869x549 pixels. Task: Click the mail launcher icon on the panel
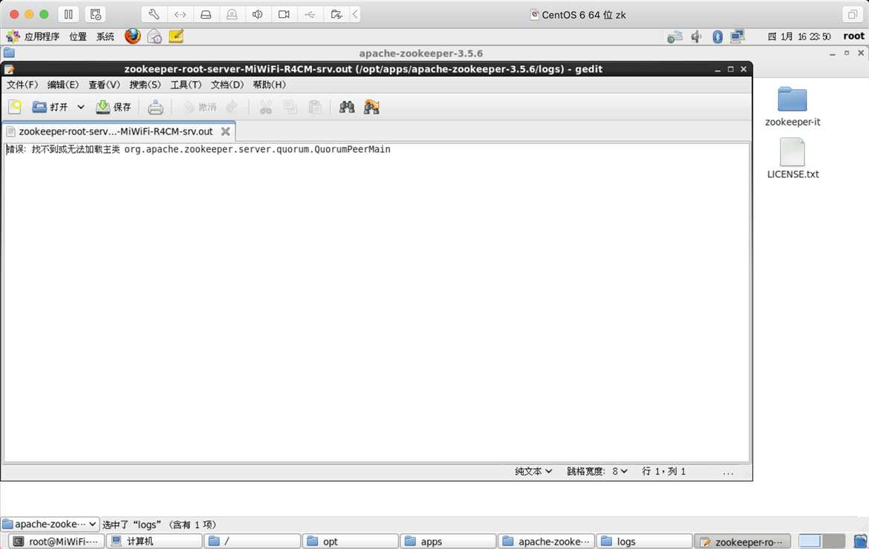(154, 36)
